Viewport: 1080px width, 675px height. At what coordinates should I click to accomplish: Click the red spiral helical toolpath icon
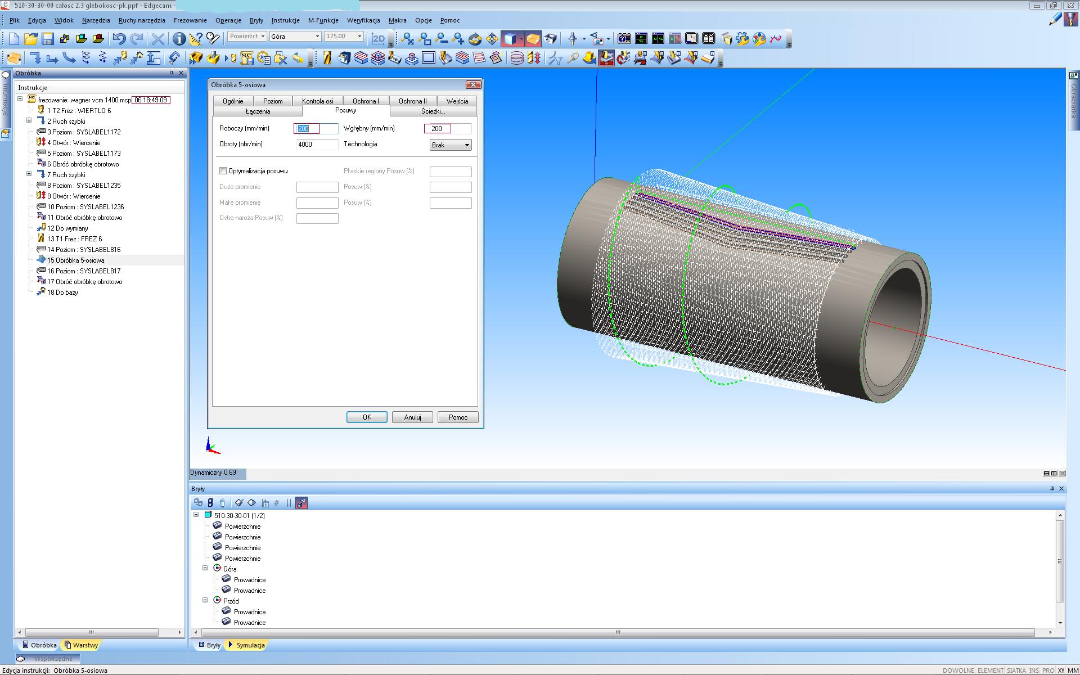[x=516, y=57]
